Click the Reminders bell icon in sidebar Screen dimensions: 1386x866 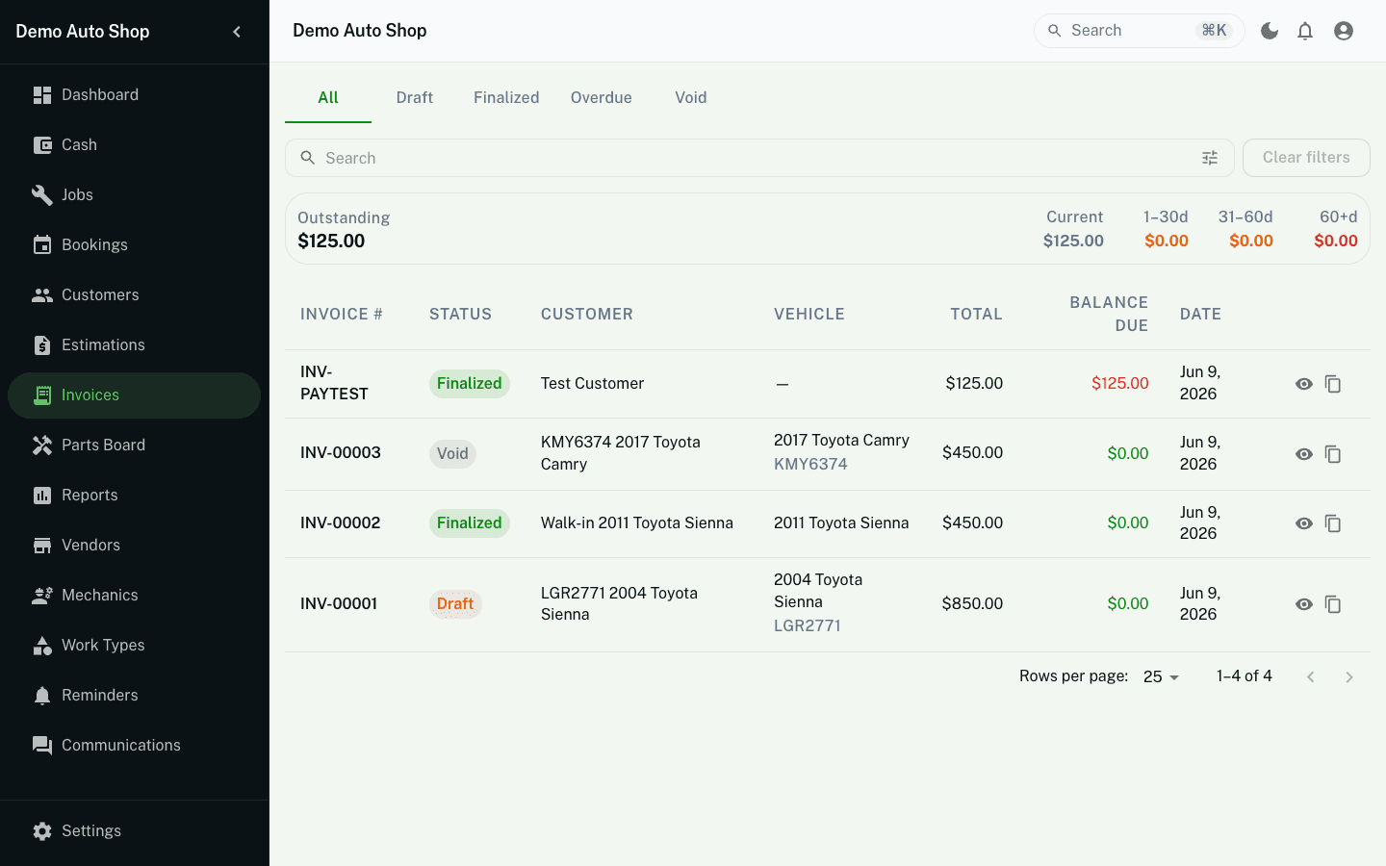(x=42, y=696)
